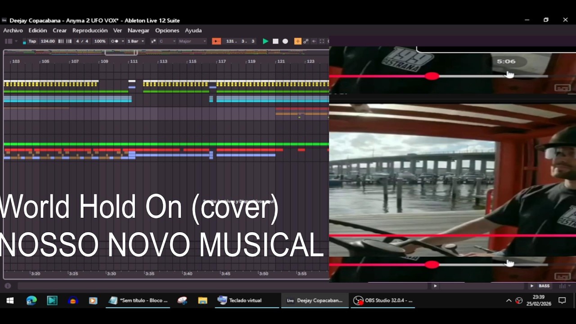The image size is (576, 324).
Task: Select the 124.00 tempo field
Action: [x=47, y=41]
